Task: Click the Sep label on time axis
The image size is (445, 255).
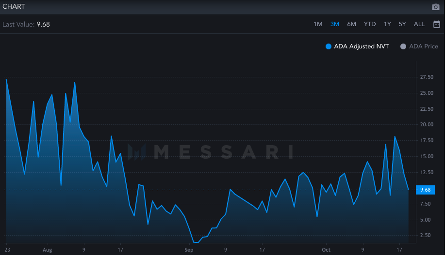Action: click(x=189, y=250)
